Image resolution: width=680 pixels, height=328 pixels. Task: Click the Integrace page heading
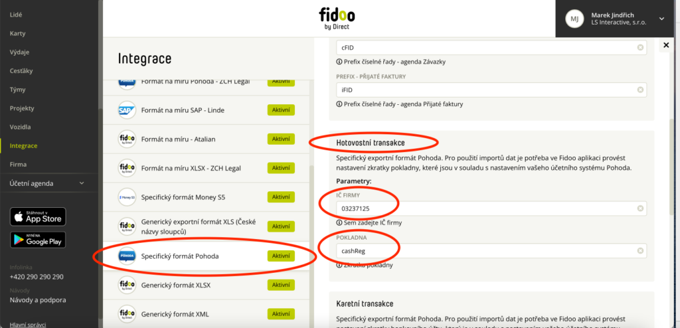144,58
